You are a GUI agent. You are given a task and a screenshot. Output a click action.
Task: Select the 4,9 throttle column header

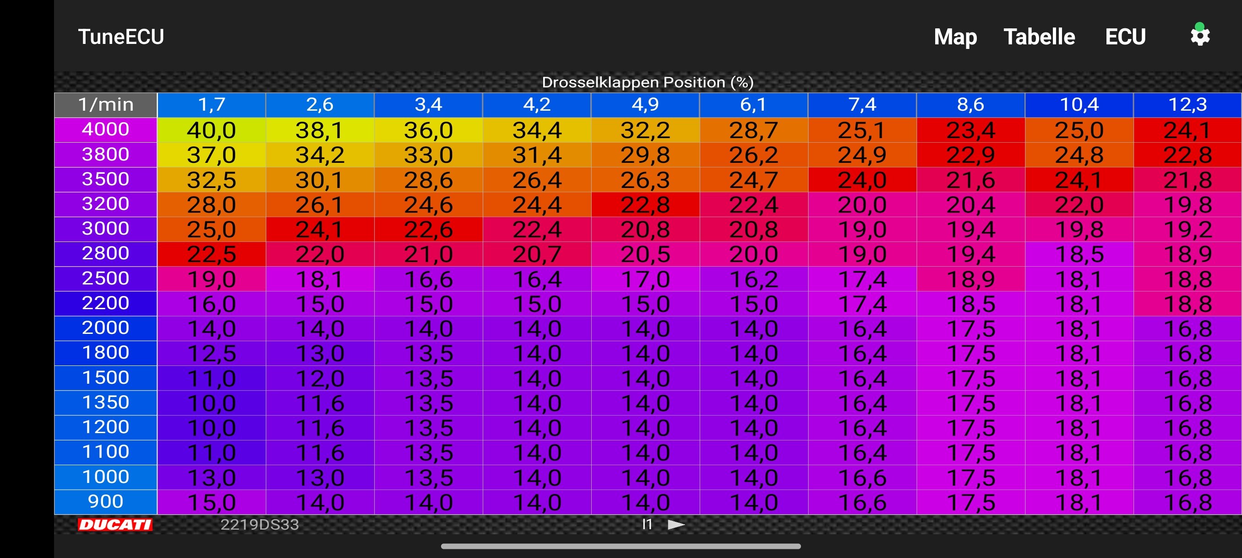click(645, 104)
